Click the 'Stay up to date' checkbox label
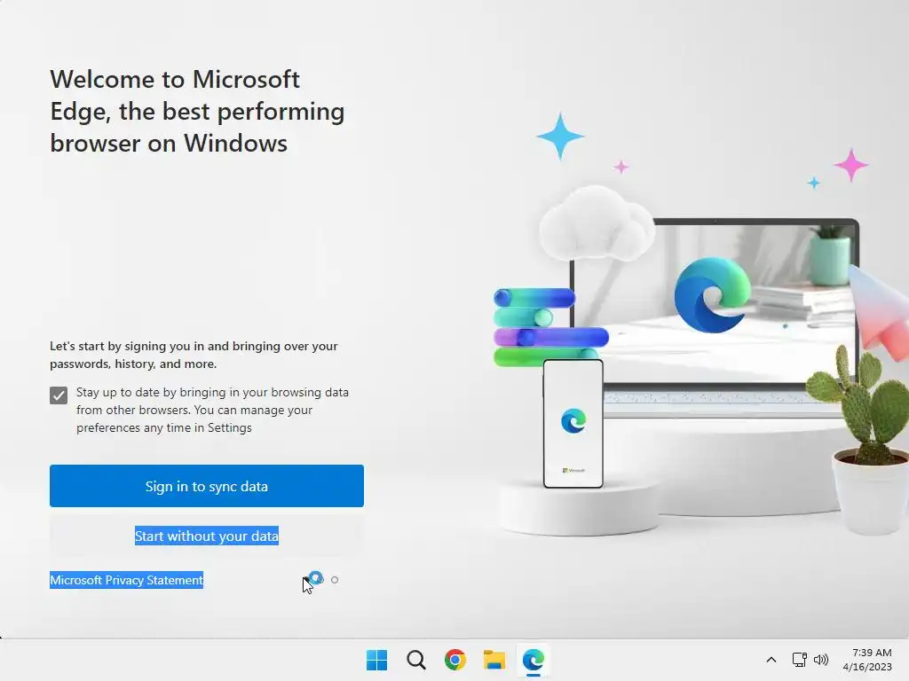Viewport: 909px width, 681px height. coord(212,410)
